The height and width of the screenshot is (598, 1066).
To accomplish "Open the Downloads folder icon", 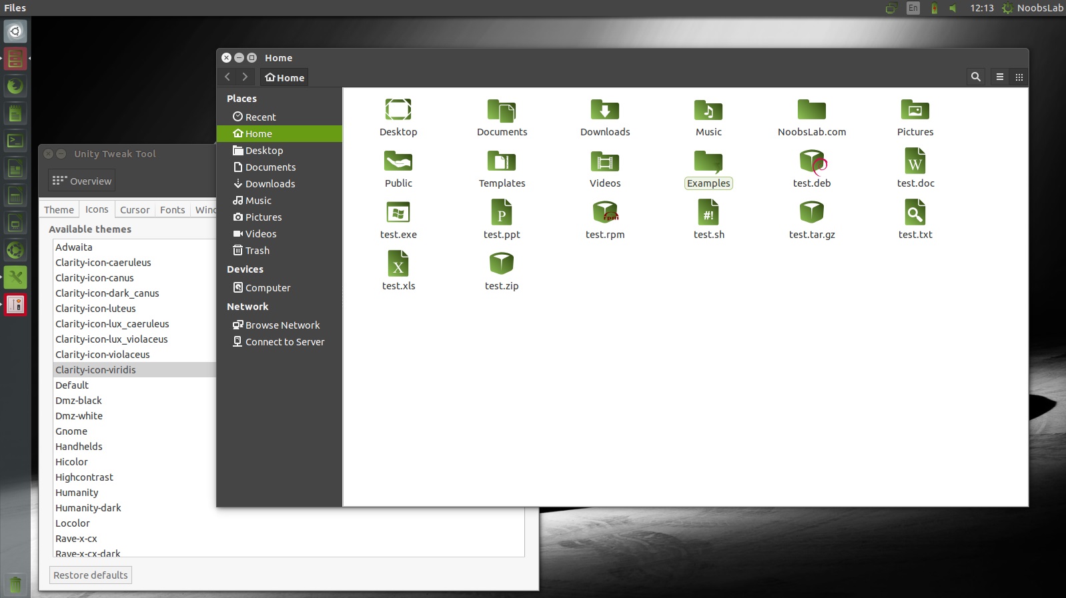I will [605, 109].
